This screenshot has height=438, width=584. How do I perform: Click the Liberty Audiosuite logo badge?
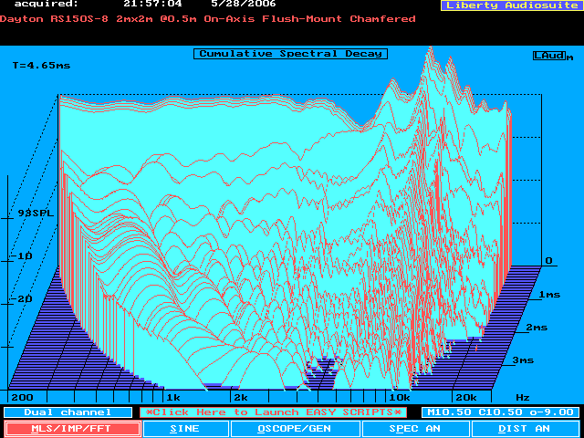508,5
